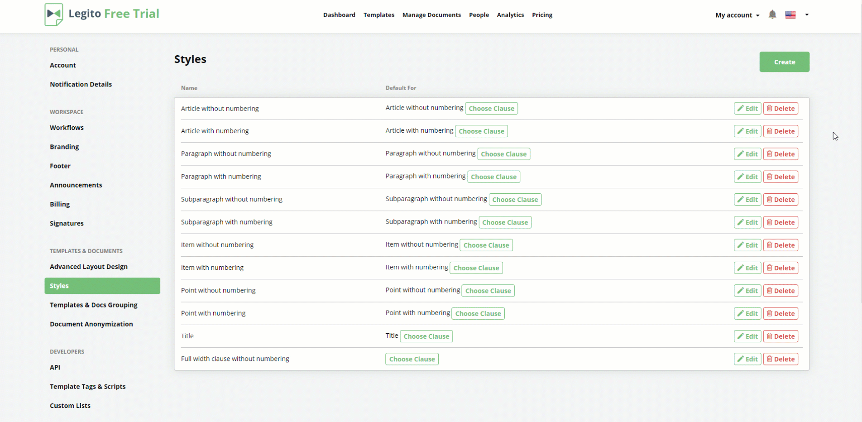The image size is (862, 422).
Task: Click the US flag language icon
Action: tap(790, 15)
